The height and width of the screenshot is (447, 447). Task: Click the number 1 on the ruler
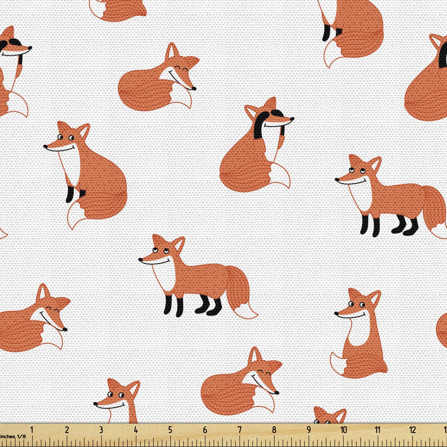coord(32,430)
